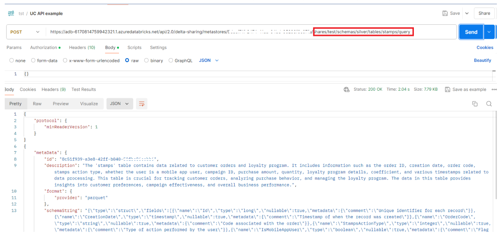Click the Save as example icon
This screenshot has width=503, height=234.
click(x=447, y=90)
